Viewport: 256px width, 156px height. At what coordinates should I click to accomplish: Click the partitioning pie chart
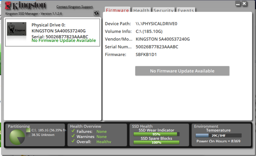tap(18, 136)
